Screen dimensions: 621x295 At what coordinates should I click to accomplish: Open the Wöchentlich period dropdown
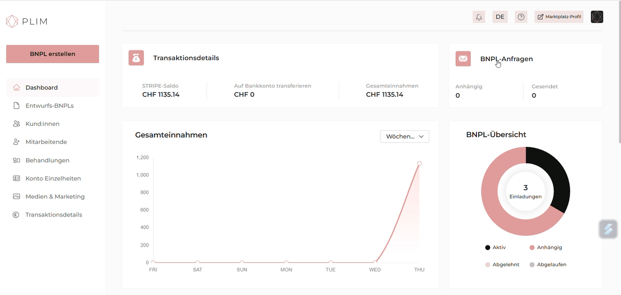pos(405,137)
